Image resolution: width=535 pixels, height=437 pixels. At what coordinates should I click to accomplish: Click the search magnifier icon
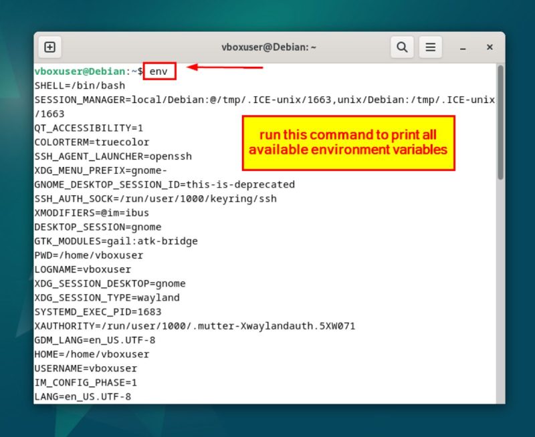(402, 47)
